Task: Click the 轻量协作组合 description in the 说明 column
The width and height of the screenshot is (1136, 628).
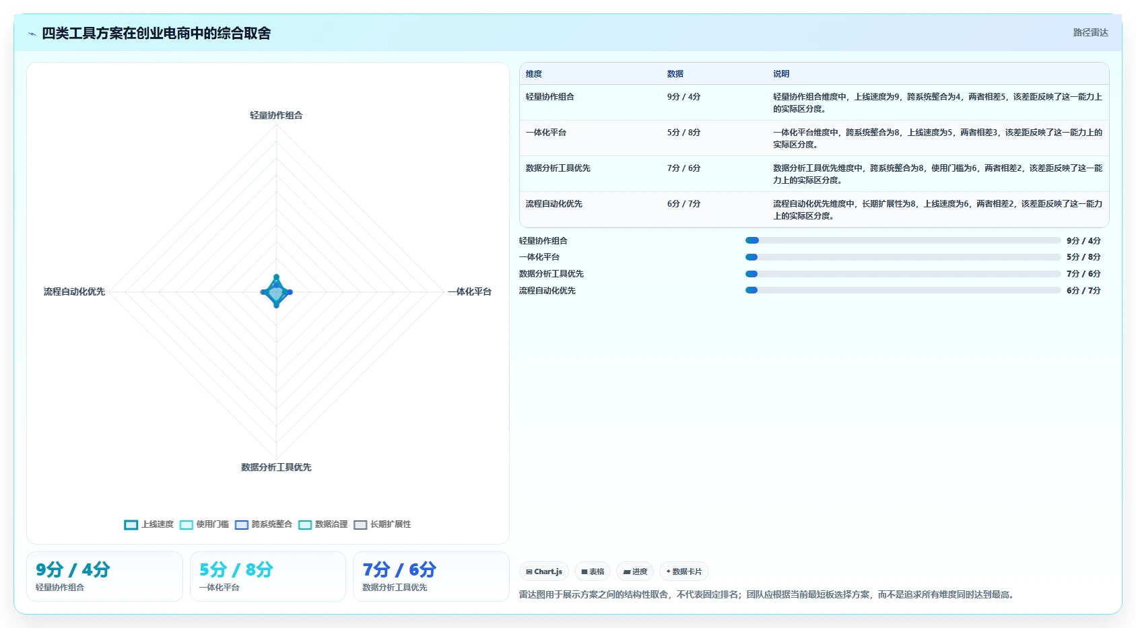Action: tap(937, 103)
